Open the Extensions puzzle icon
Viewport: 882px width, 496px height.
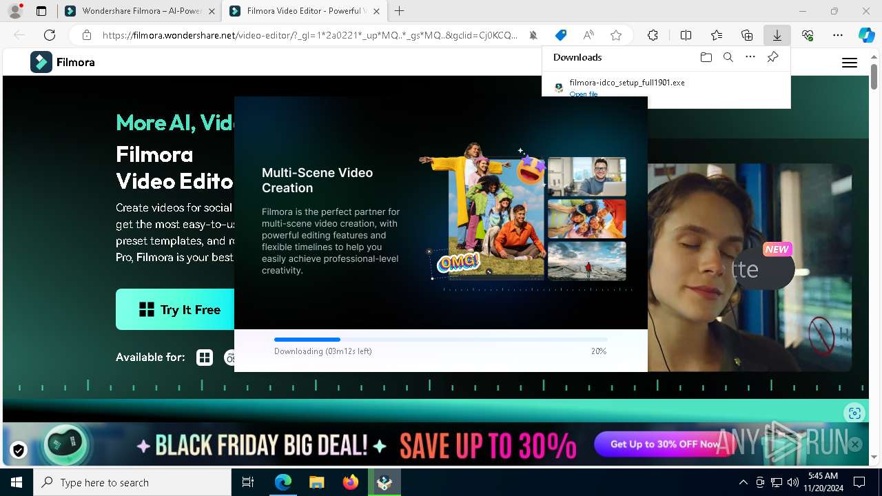click(x=653, y=35)
